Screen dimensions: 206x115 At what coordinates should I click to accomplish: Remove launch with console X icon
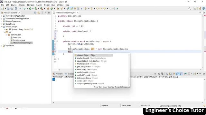159,74
